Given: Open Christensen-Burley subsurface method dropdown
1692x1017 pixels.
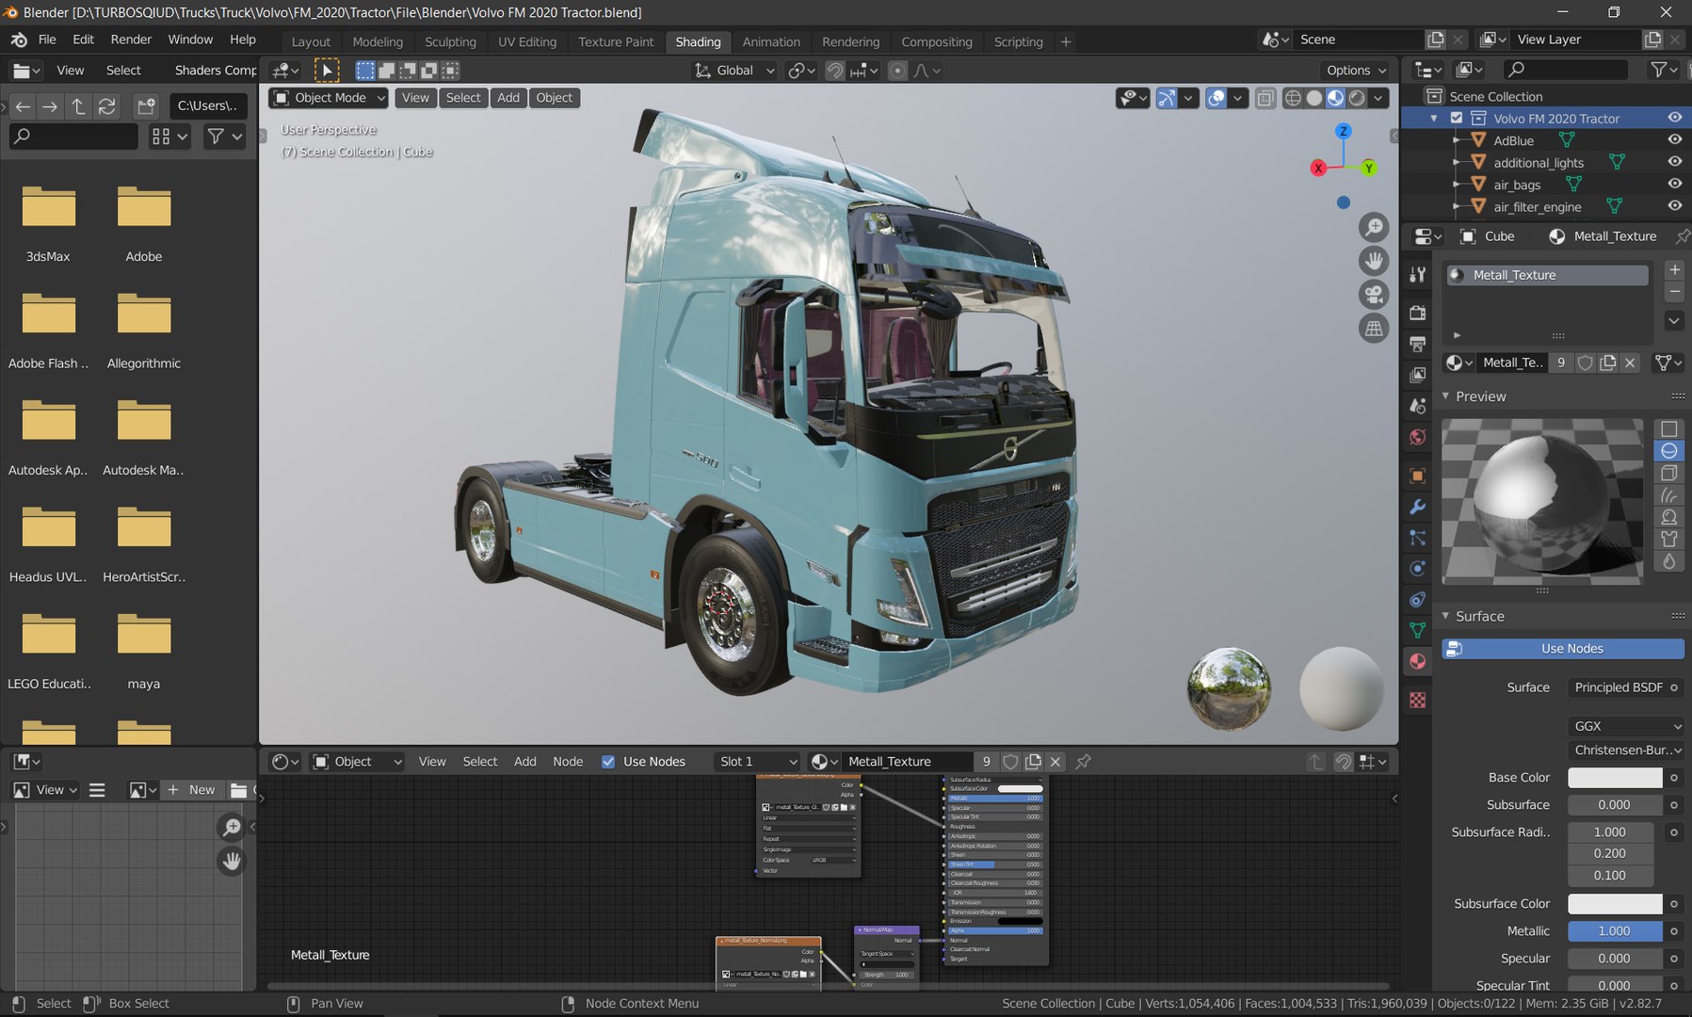Looking at the screenshot, I should point(1626,751).
